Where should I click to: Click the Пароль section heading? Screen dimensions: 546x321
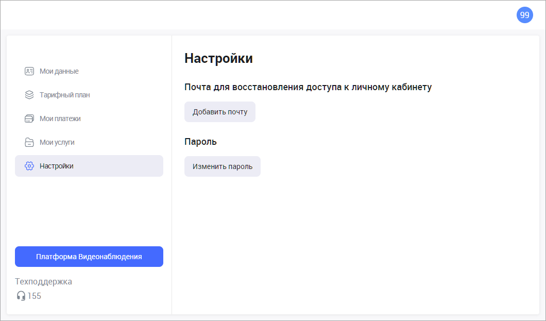[200, 142]
